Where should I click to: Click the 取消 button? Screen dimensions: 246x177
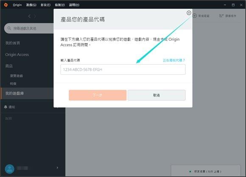pos(157,95)
